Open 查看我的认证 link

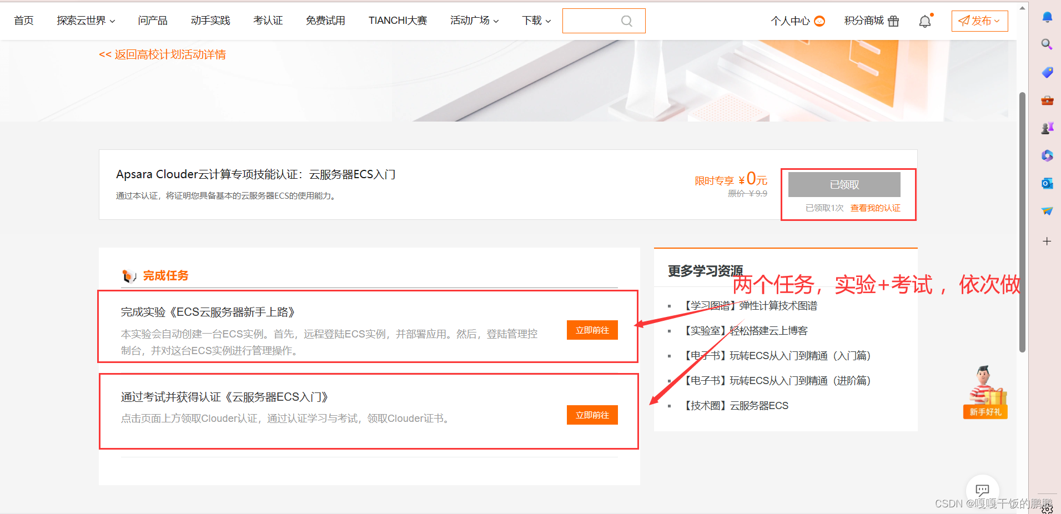876,208
